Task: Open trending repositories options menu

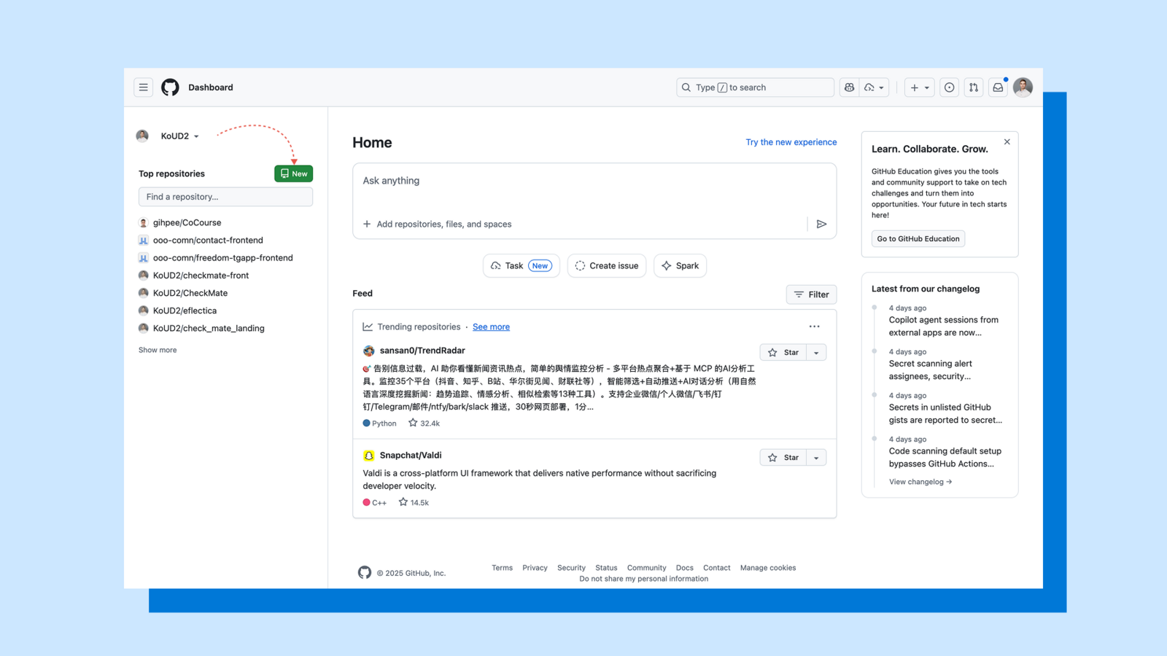Action: coord(815,327)
